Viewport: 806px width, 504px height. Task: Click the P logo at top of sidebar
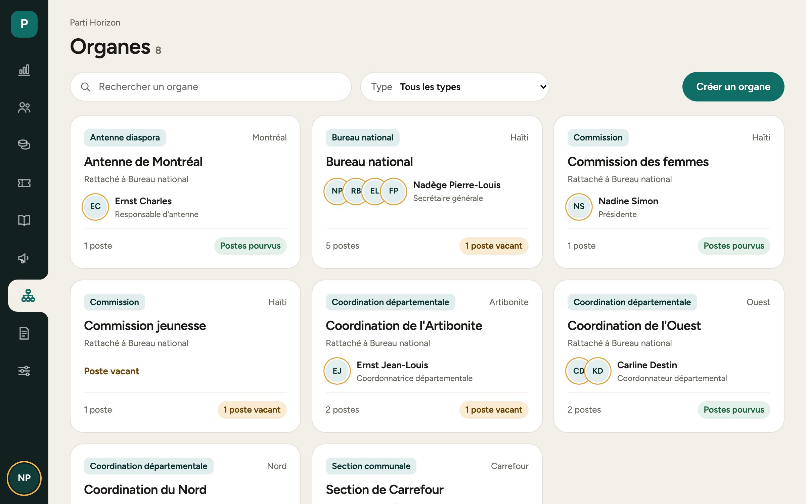point(24,24)
